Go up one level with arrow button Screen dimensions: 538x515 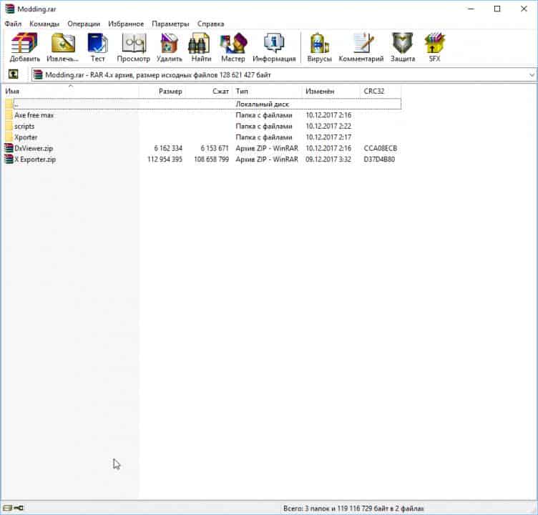14,74
